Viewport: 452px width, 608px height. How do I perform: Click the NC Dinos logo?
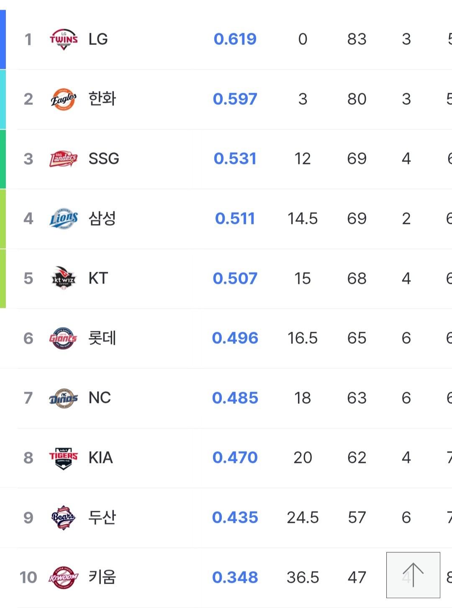[x=64, y=398]
